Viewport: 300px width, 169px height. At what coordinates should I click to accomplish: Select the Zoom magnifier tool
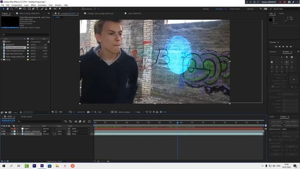click(x=11, y=9)
